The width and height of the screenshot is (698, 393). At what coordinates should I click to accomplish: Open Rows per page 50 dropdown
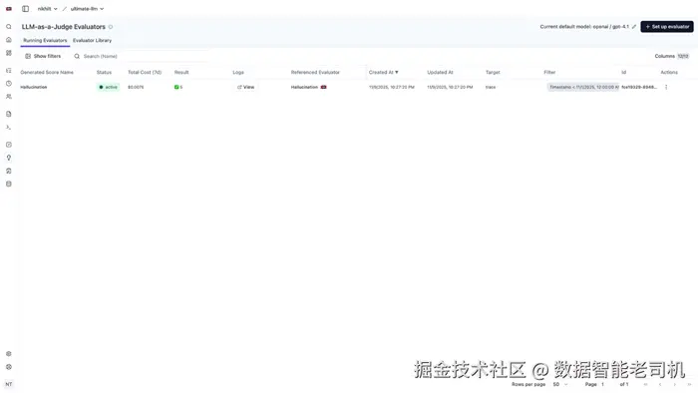560,384
